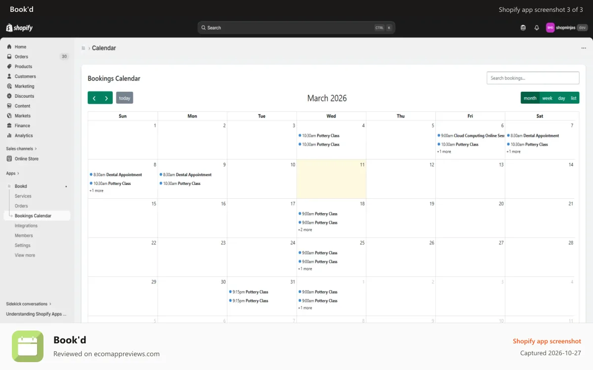Show +2 more on March 18
The height and width of the screenshot is (370, 593).
[x=305, y=229]
